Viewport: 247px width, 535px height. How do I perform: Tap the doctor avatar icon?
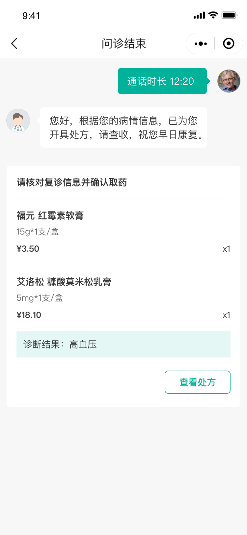pos(18,121)
